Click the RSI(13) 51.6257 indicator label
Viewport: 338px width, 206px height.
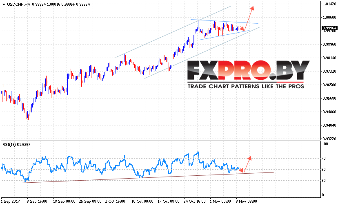(16, 144)
